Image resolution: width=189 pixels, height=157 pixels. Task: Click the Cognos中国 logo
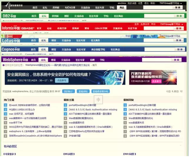click(x=11, y=49)
